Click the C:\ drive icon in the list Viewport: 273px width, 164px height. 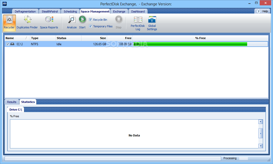tap(12, 44)
